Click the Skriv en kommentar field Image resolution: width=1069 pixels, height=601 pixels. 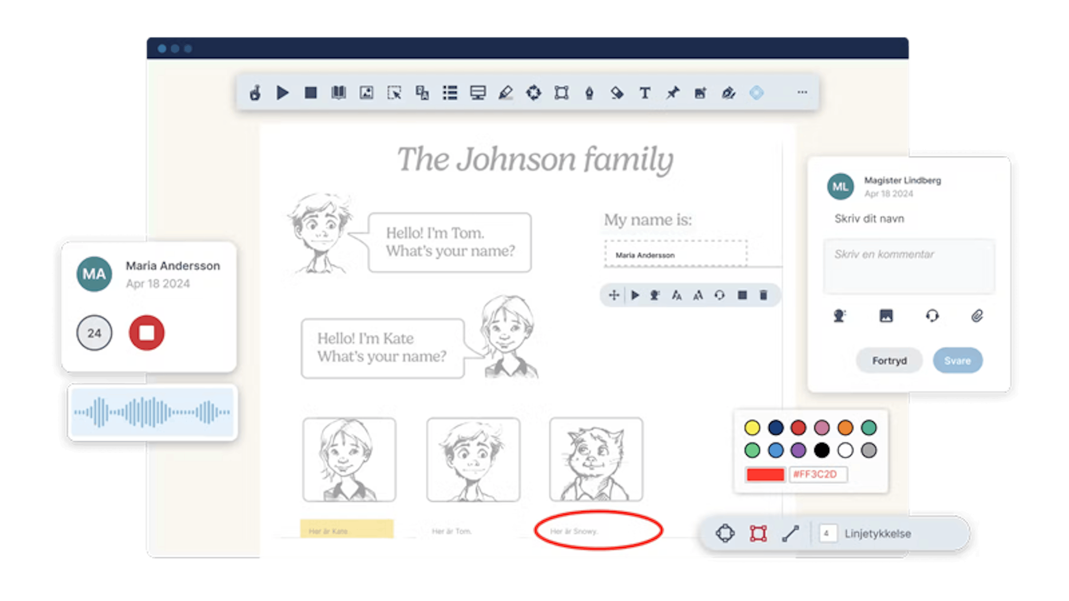point(909,266)
